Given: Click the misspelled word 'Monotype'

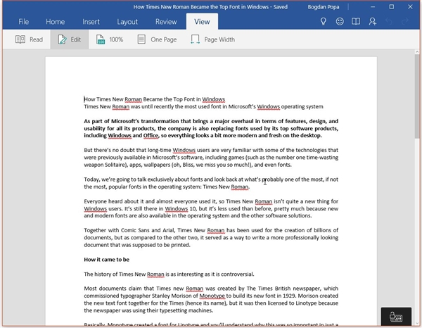Looking at the screenshot, I should tap(212, 296).
